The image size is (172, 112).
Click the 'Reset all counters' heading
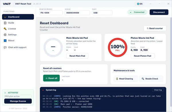click(52, 68)
